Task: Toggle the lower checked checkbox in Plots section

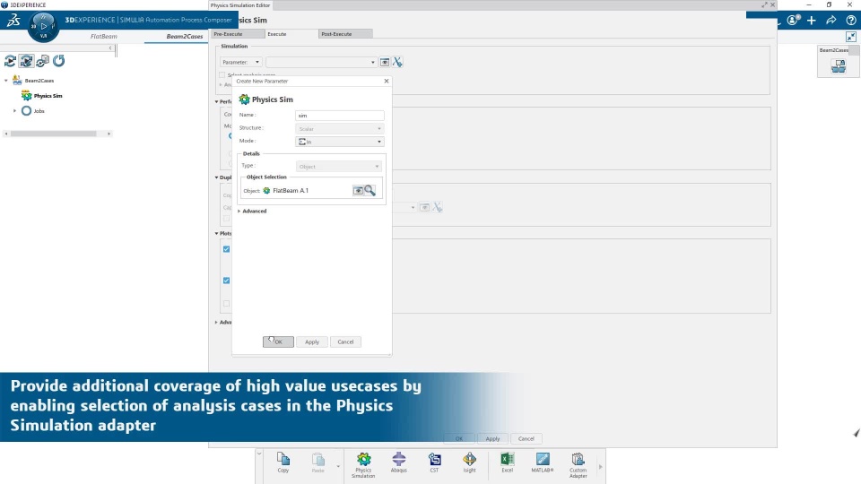Action: (226, 281)
